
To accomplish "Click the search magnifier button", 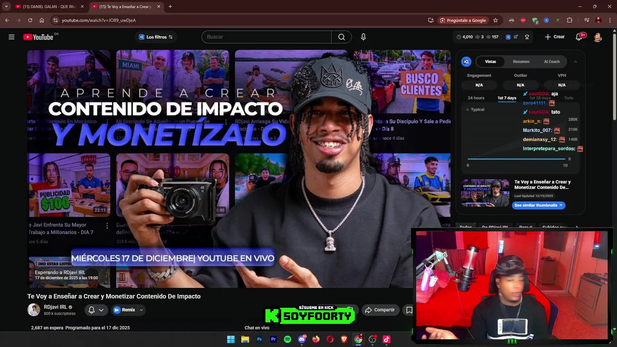I will click(x=341, y=37).
